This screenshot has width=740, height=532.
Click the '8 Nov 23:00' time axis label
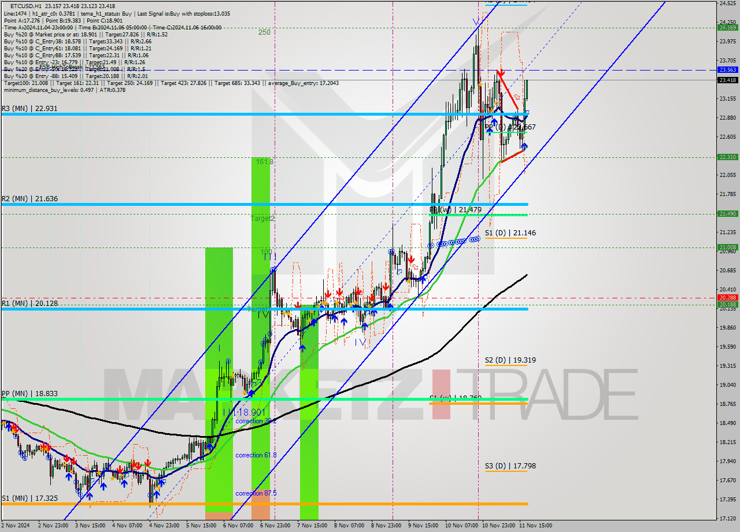[387, 526]
